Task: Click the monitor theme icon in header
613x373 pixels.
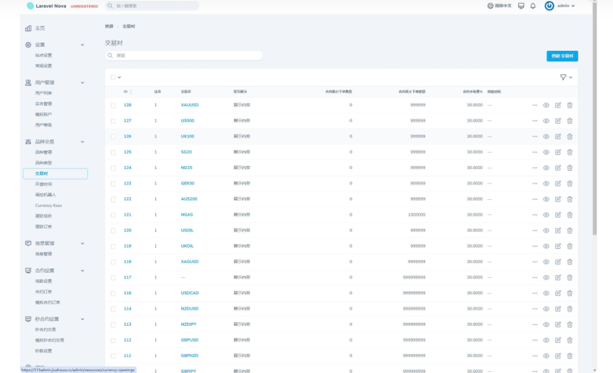Action: click(x=521, y=6)
